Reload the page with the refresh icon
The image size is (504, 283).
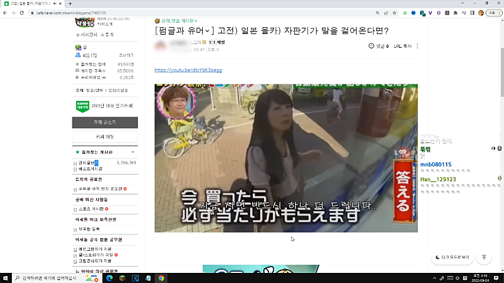pos(22,13)
